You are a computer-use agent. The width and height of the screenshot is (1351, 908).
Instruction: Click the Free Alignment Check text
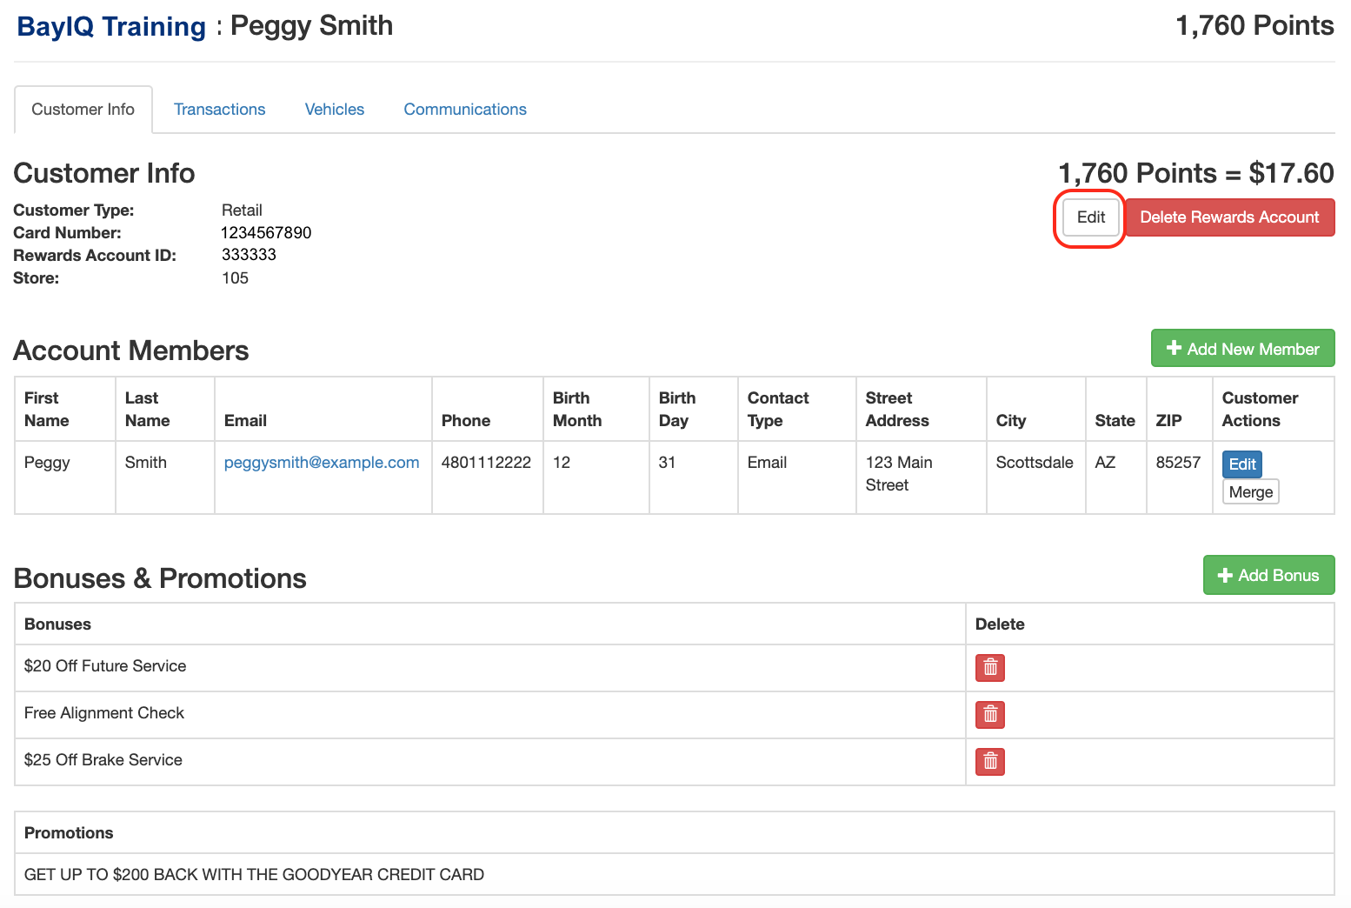click(104, 713)
